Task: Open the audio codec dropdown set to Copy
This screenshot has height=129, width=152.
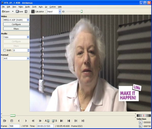Action: click(x=16, y=37)
